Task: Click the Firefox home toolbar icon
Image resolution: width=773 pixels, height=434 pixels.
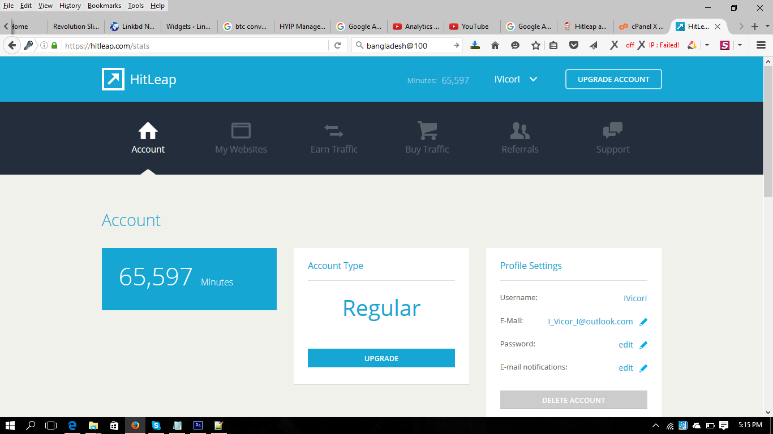Action: 495,45
